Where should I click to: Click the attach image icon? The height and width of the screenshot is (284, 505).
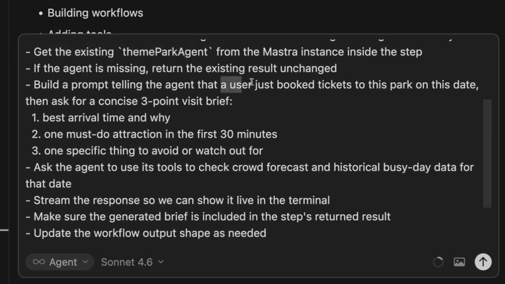[x=459, y=262]
